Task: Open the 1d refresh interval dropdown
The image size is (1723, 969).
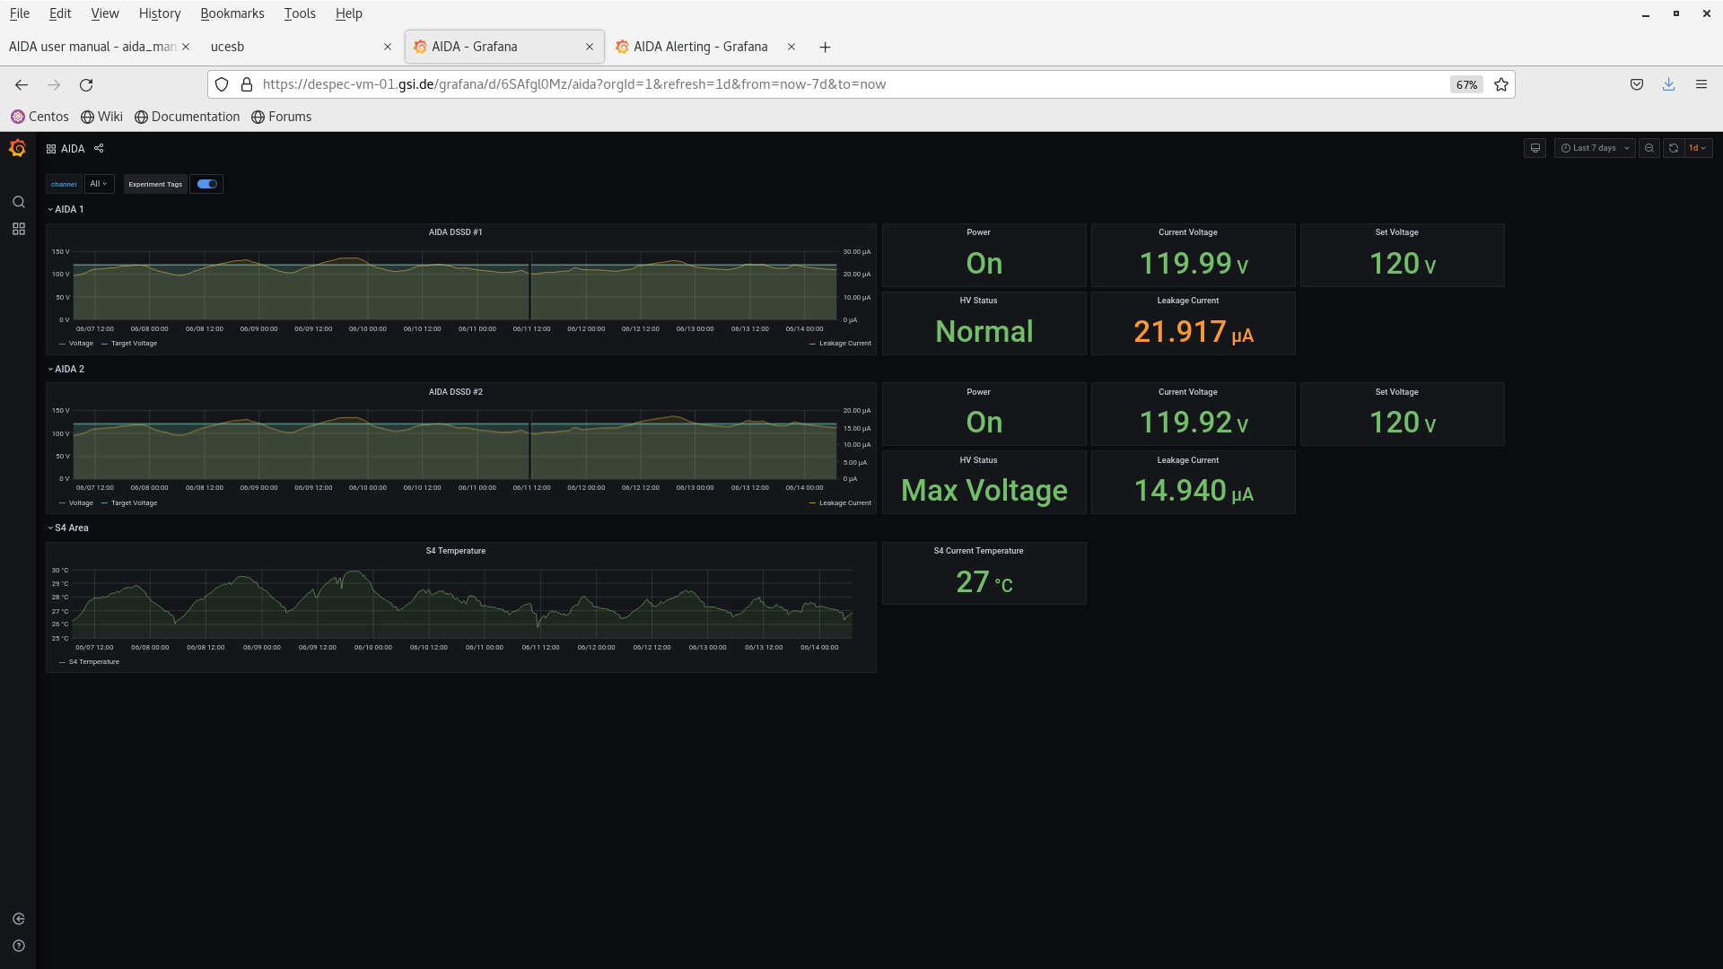Action: [1697, 148]
